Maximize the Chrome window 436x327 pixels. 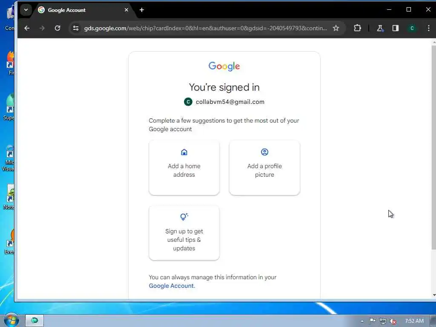408,9
